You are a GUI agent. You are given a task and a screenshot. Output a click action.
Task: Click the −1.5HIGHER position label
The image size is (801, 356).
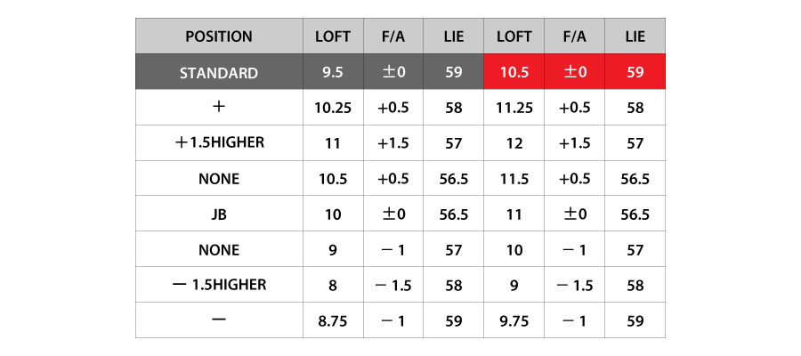tap(219, 285)
